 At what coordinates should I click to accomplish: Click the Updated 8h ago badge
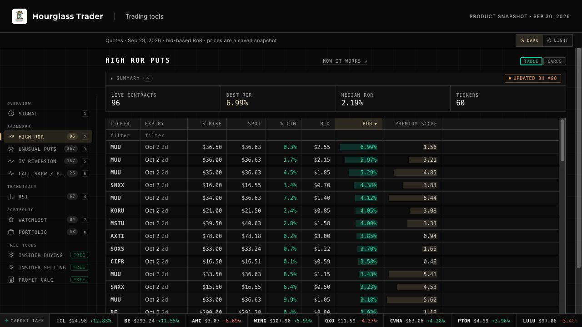(x=533, y=79)
